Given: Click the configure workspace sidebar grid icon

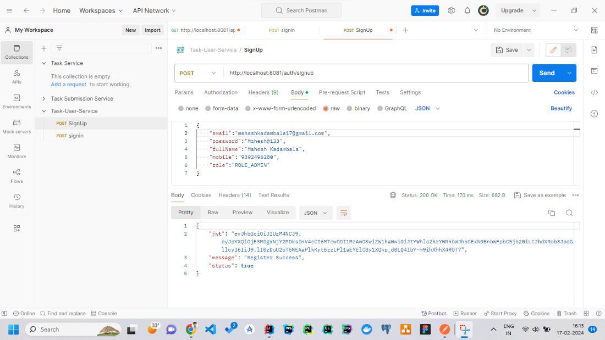Looking at the screenshot, I should [x=16, y=228].
